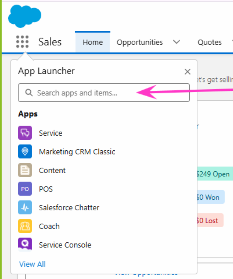This screenshot has width=233, height=279.
Task: Launch the Service app label
Action: click(x=51, y=133)
